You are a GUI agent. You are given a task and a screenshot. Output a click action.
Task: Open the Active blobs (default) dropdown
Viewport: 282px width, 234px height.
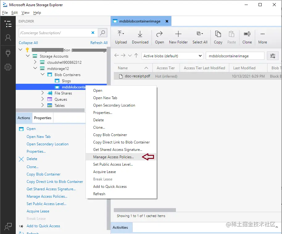(172, 56)
